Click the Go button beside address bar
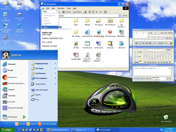This screenshot has height=132, width=176. click(x=125, y=16)
